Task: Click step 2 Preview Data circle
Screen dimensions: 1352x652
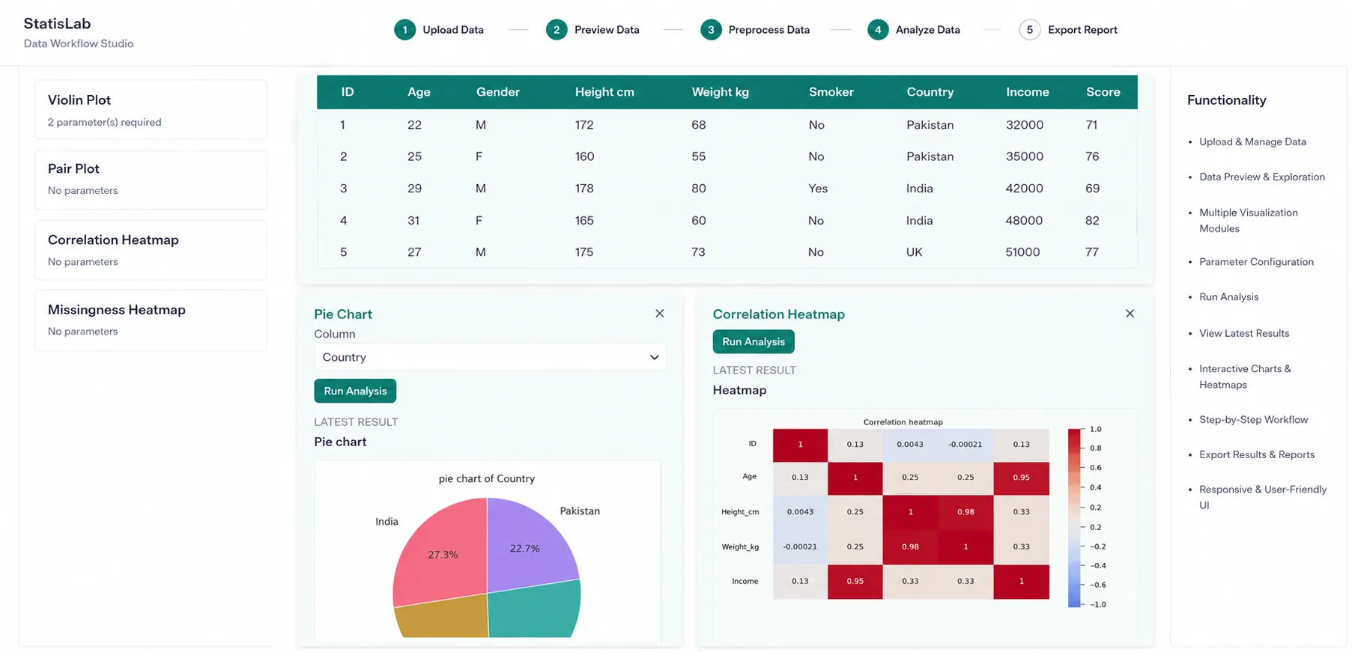Action: point(557,30)
